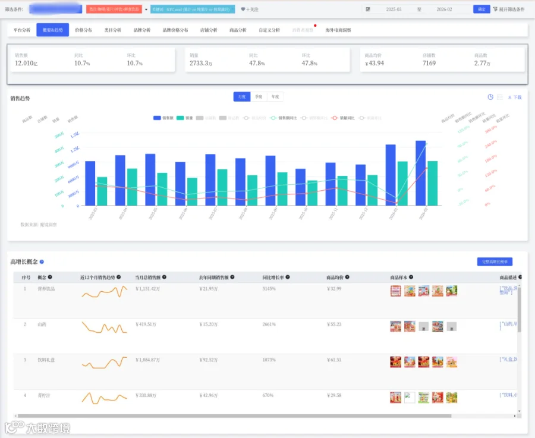The height and width of the screenshot is (438, 535).
Task: Click help icon next to 高增长概念
Action: point(42,261)
